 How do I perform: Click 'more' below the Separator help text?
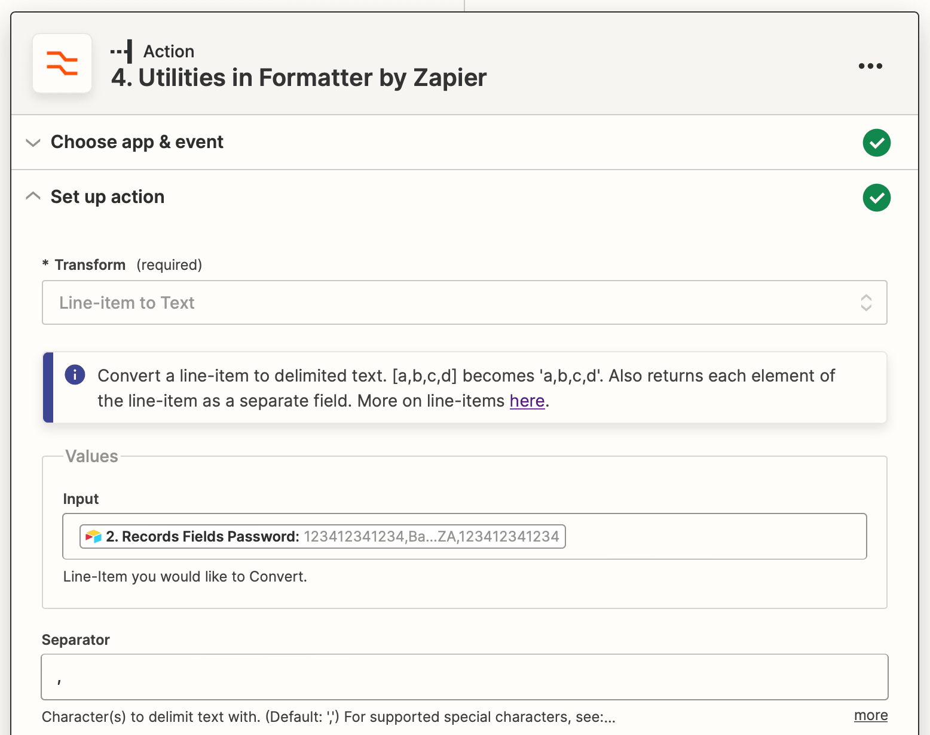coord(871,715)
